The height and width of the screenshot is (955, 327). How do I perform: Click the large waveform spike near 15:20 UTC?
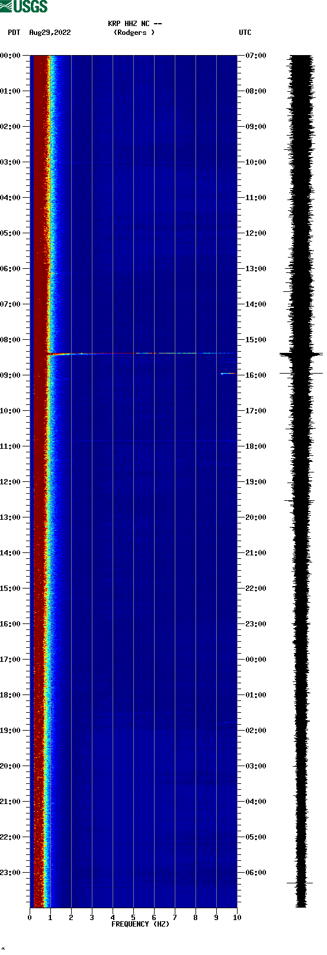point(302,354)
